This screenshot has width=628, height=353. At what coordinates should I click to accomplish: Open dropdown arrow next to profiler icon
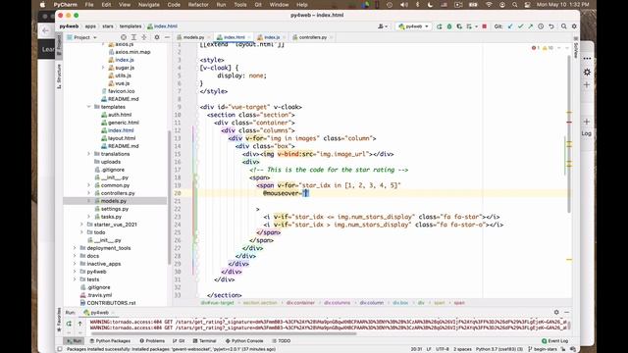(476, 26)
